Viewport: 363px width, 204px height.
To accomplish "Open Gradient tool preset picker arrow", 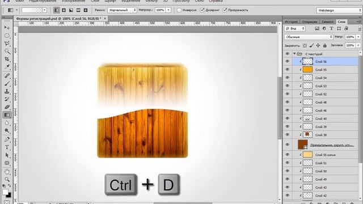I will click(x=16, y=10).
